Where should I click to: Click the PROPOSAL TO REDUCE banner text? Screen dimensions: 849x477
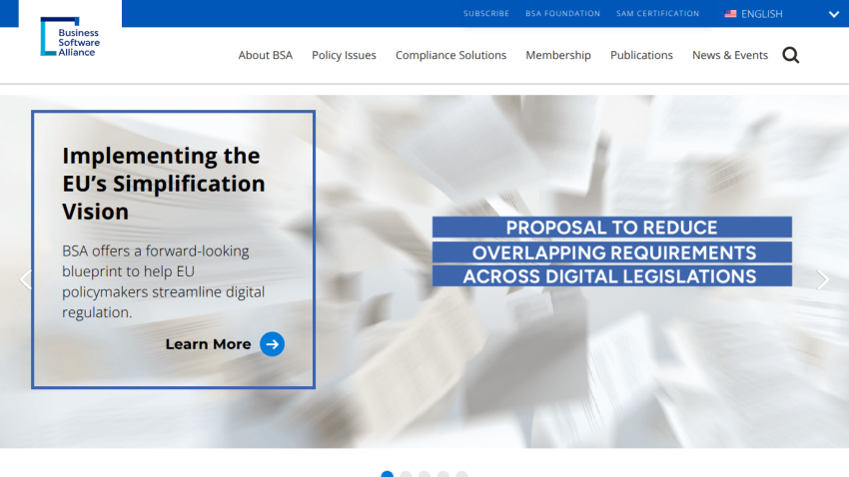612,228
